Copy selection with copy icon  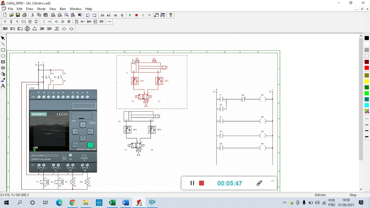[x=39, y=15]
